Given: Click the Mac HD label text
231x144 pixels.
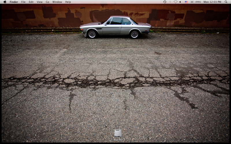Looking at the screenshot, I should [x=118, y=140].
